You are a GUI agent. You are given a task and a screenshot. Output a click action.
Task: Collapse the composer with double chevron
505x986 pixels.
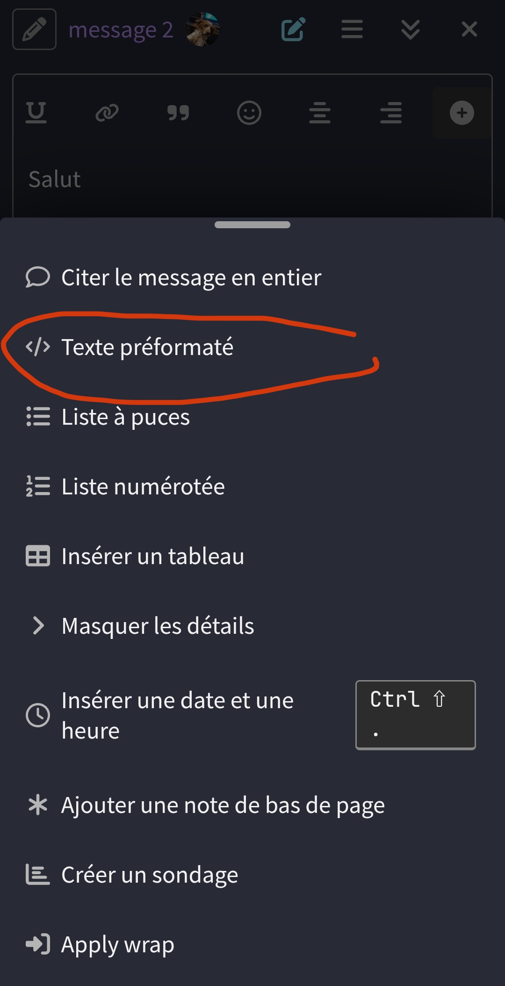coord(410,29)
